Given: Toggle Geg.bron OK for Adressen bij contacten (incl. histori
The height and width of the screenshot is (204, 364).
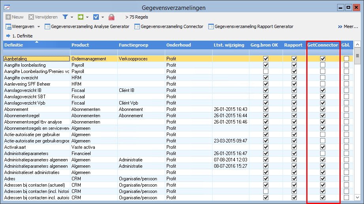Looking at the screenshot, I should pyautogui.click(x=266, y=191).
